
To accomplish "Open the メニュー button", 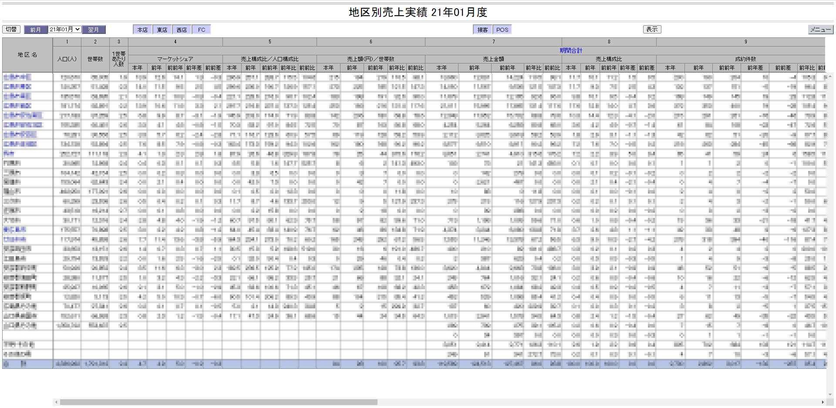I will [820, 29].
